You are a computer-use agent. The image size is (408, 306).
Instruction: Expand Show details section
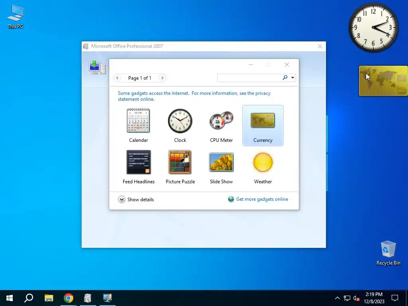click(x=136, y=200)
